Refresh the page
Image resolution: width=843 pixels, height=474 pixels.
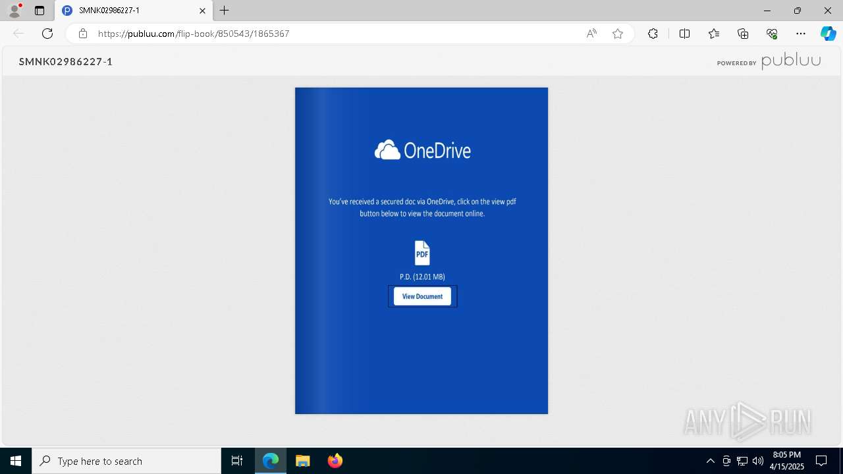[x=47, y=34]
